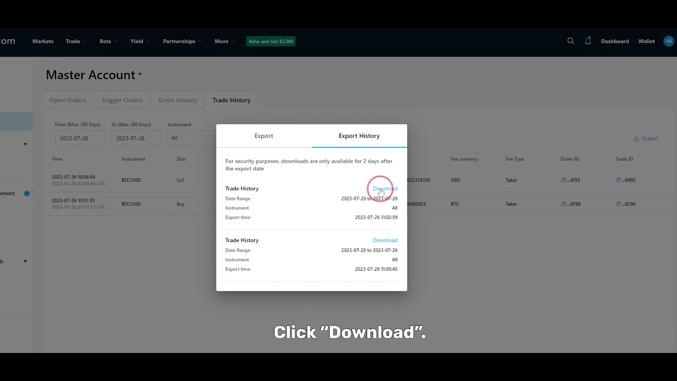Switch to the Trigger Orders tab
The height and width of the screenshot is (381, 677).
(x=122, y=100)
